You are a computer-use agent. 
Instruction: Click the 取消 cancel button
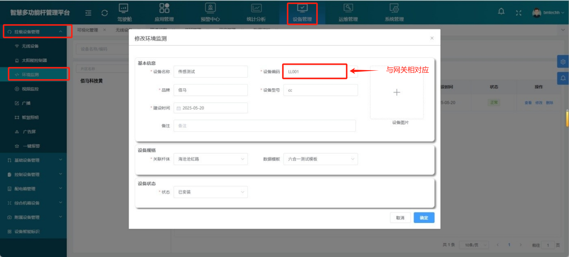point(400,218)
